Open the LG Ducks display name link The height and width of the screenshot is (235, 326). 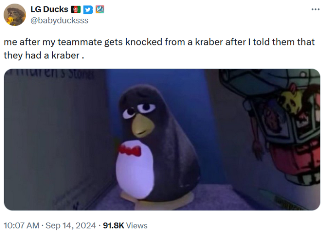click(49, 9)
